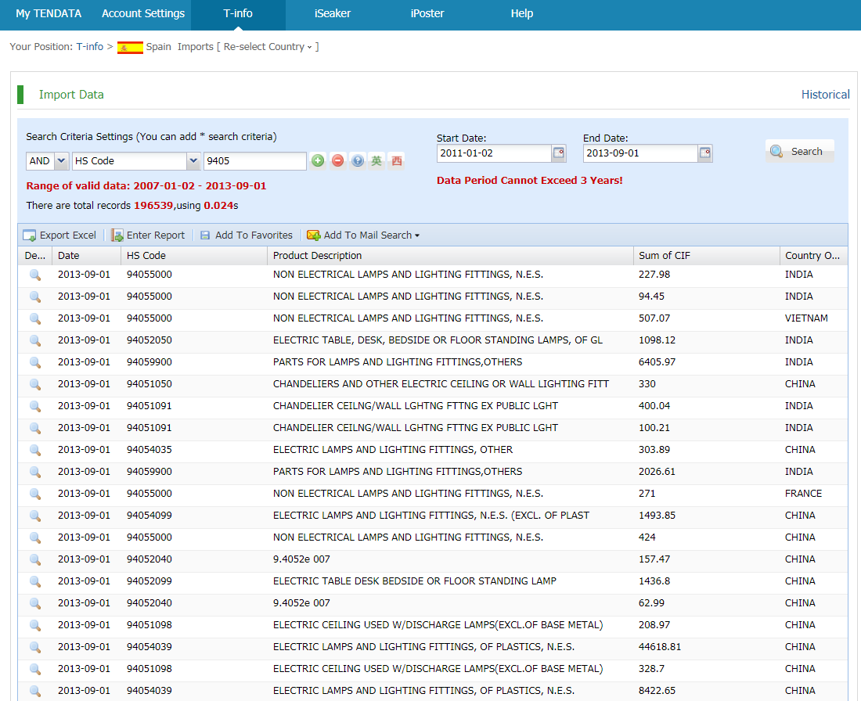Expand the AND logic operator dropdown
The height and width of the screenshot is (701, 861).
61,161
